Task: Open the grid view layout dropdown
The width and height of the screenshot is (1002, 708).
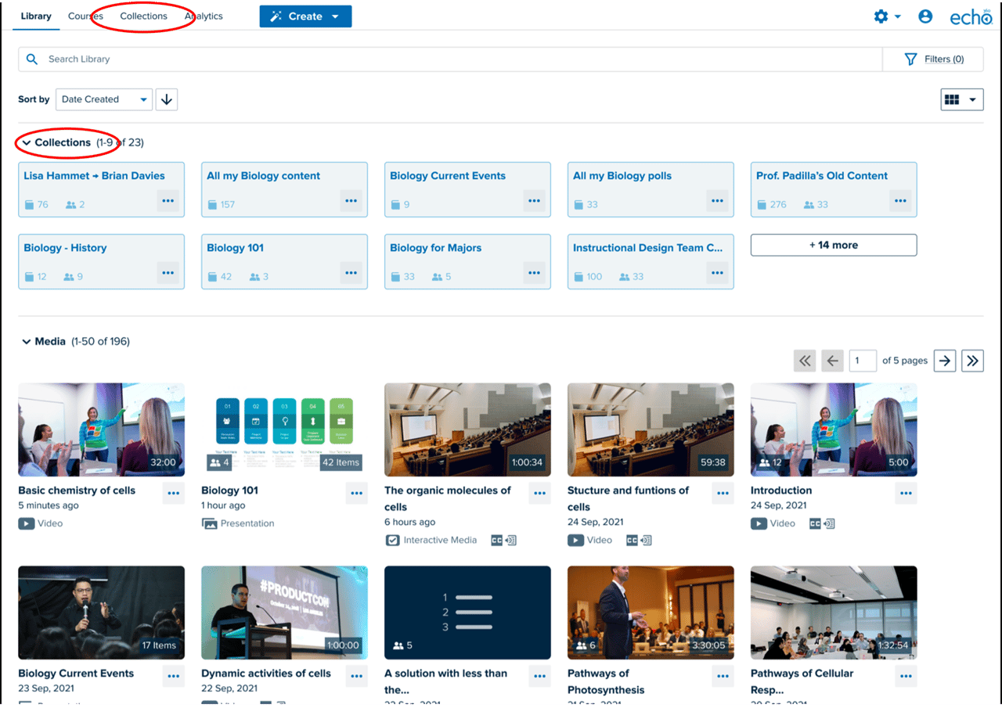Action: click(961, 99)
